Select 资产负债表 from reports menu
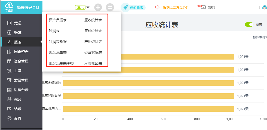 click(x=58, y=20)
